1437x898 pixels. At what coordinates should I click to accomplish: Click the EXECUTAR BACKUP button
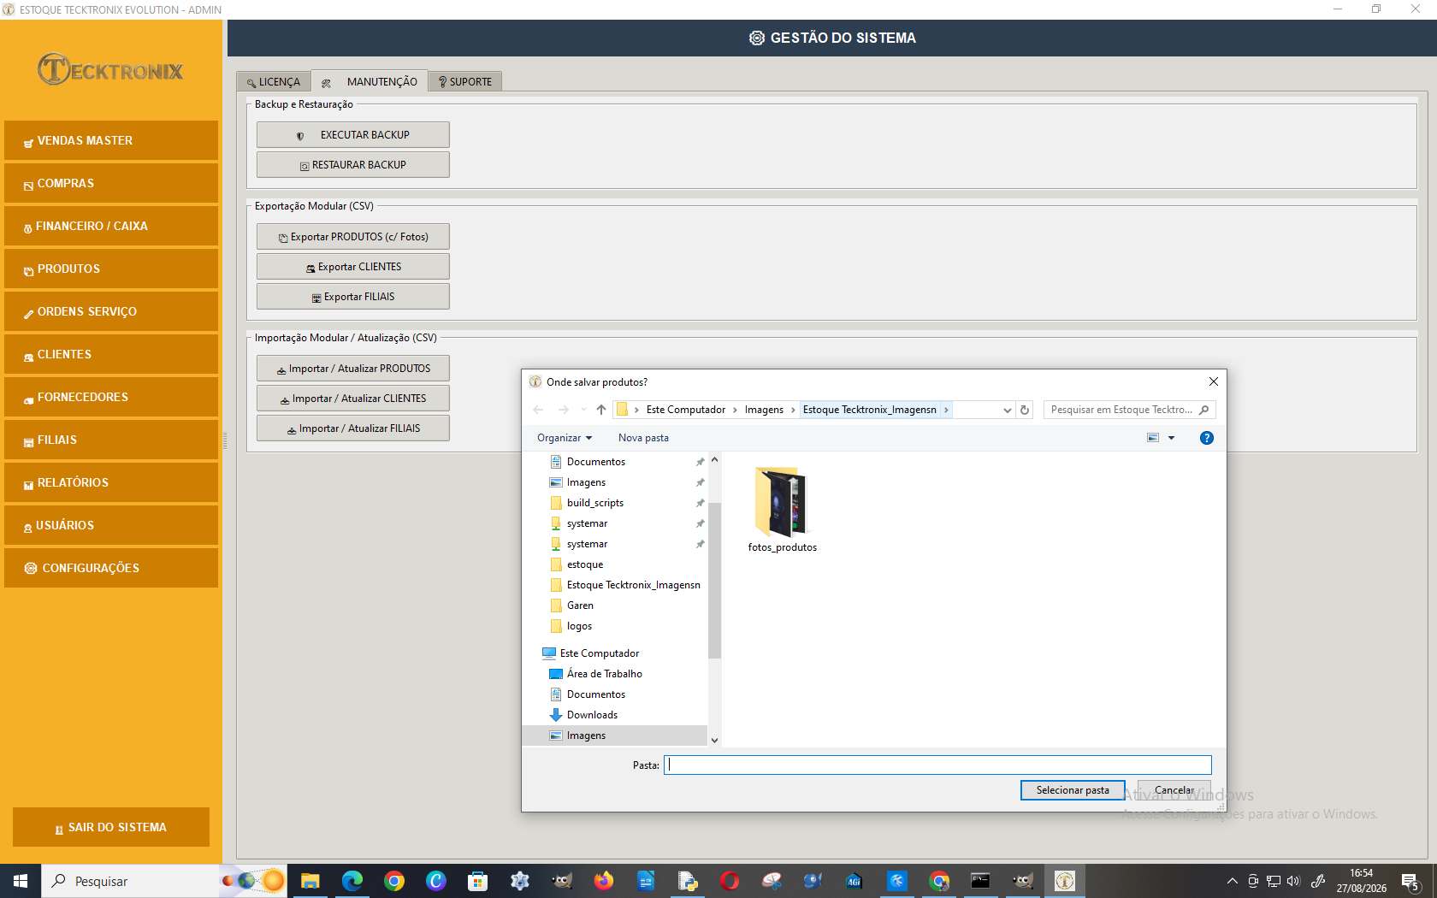pyautogui.click(x=353, y=134)
